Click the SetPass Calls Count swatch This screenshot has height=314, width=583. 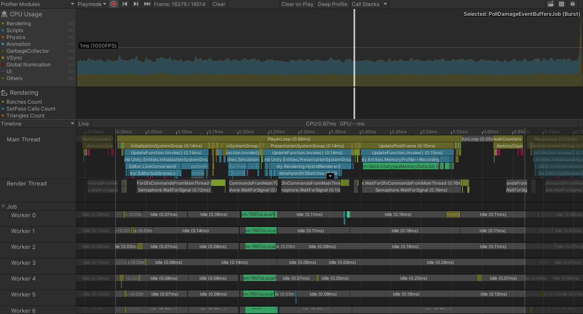point(3,109)
